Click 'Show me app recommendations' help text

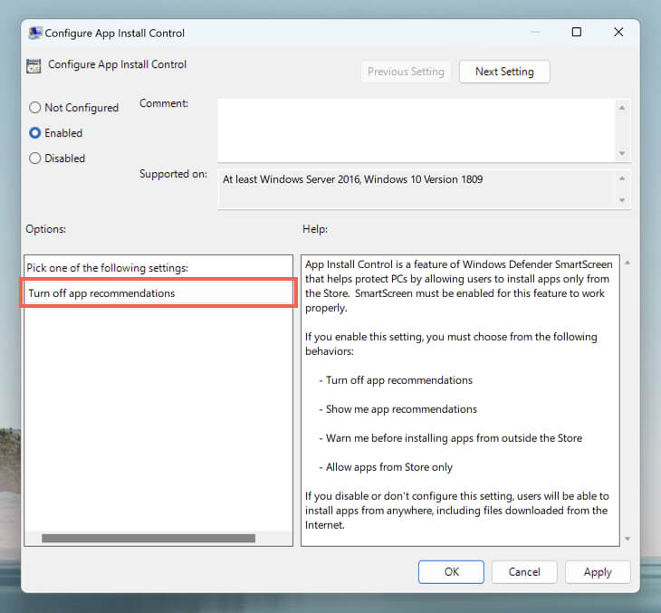(x=401, y=409)
